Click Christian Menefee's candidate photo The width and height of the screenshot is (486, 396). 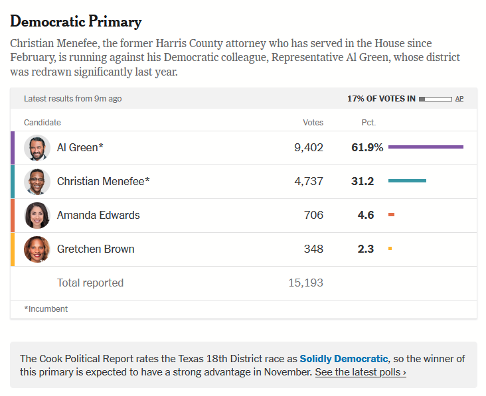point(37,182)
